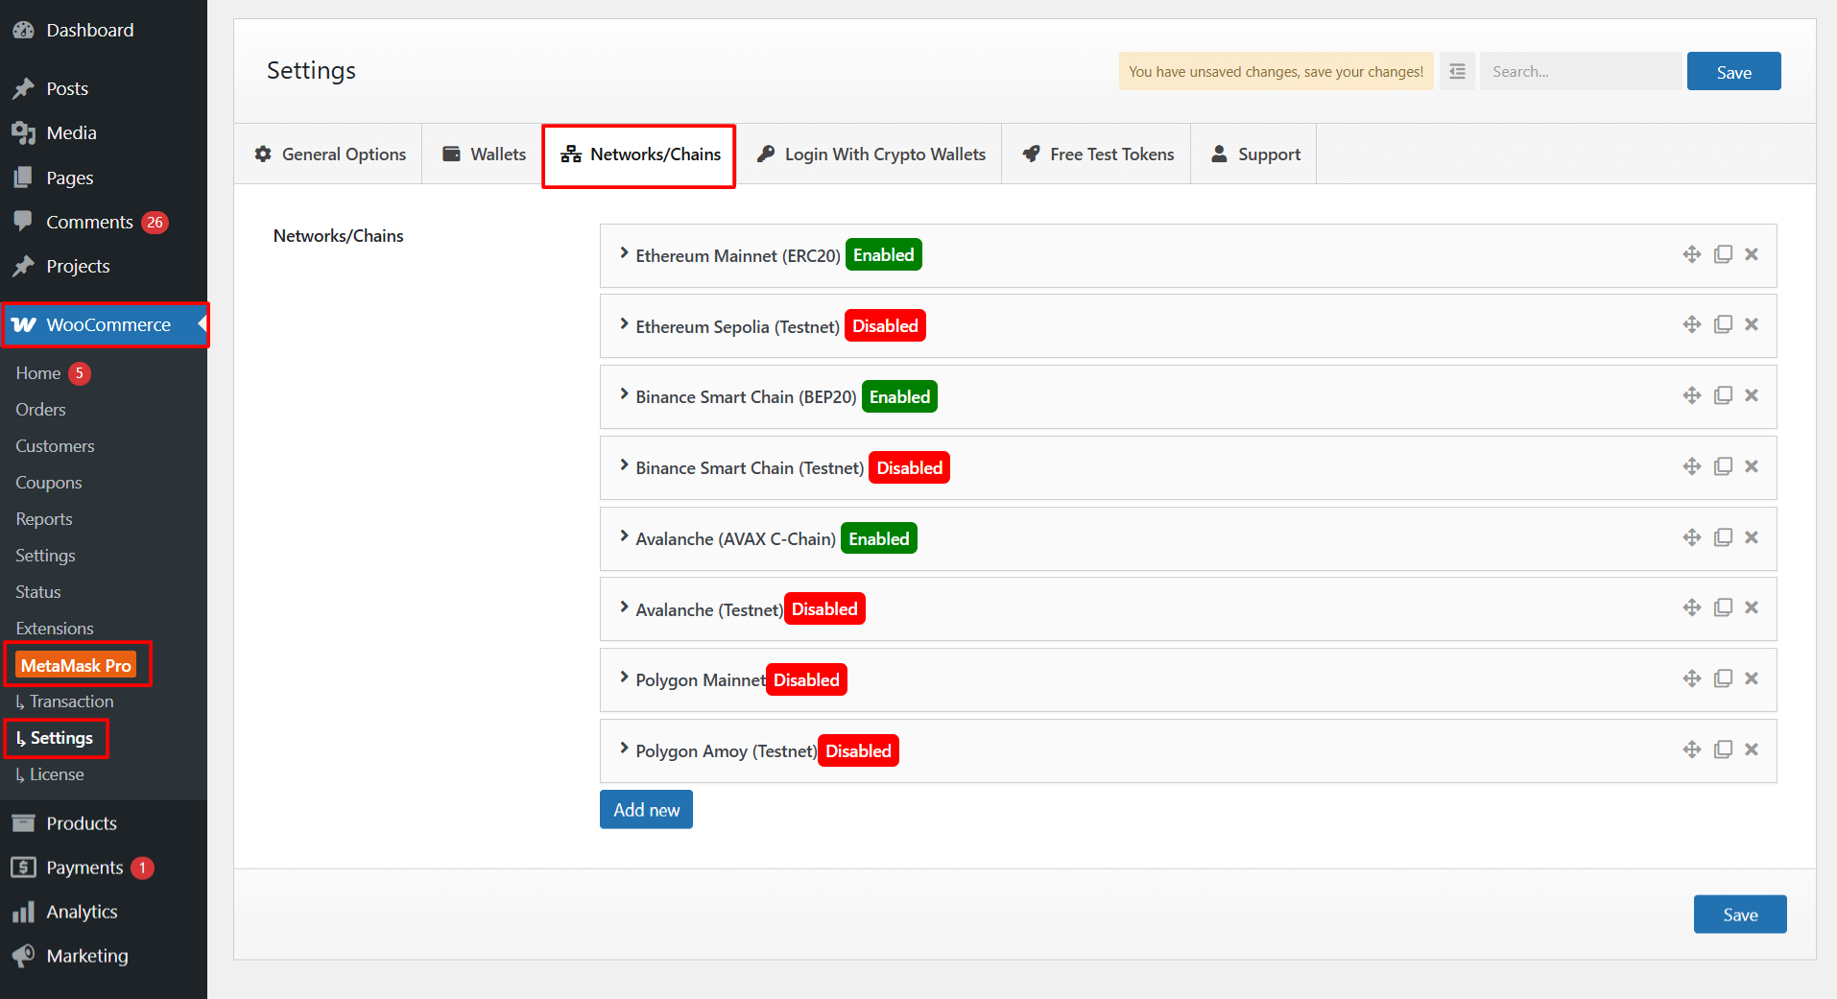The width and height of the screenshot is (1837, 999).
Task: Expand the Polygon Mainnet network settings
Action: [x=625, y=678]
